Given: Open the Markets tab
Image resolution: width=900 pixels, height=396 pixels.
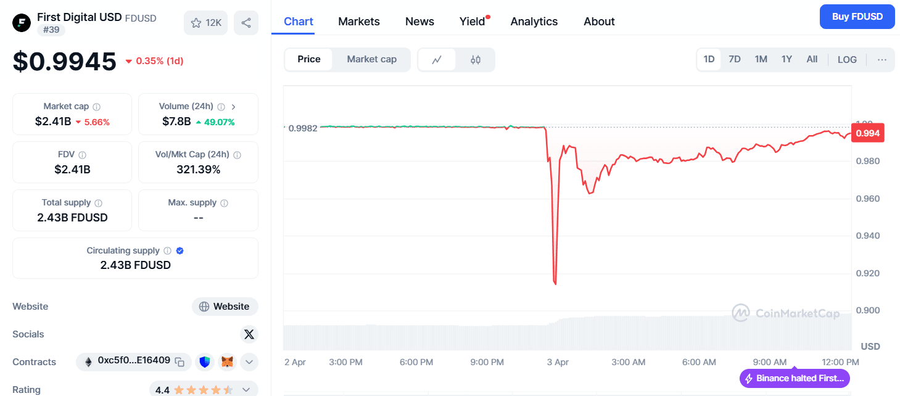Looking at the screenshot, I should coord(358,22).
